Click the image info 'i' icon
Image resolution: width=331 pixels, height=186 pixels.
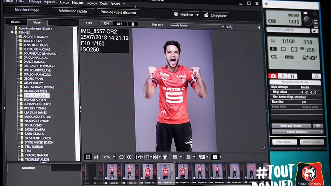click(x=215, y=157)
